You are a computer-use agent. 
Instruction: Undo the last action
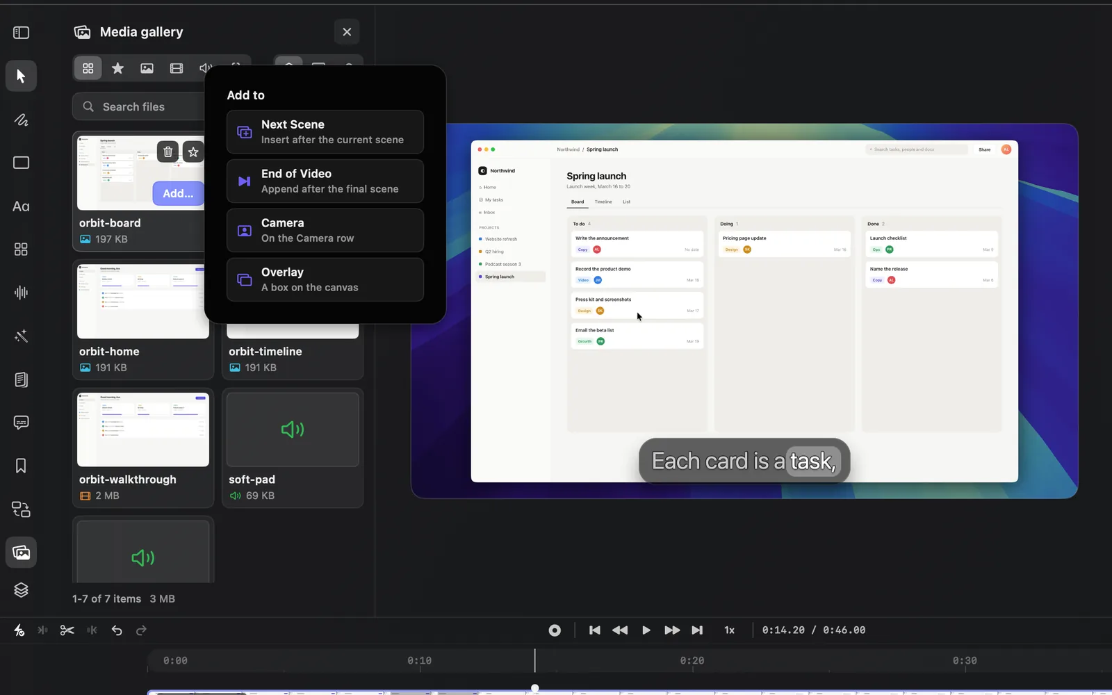[x=117, y=630]
